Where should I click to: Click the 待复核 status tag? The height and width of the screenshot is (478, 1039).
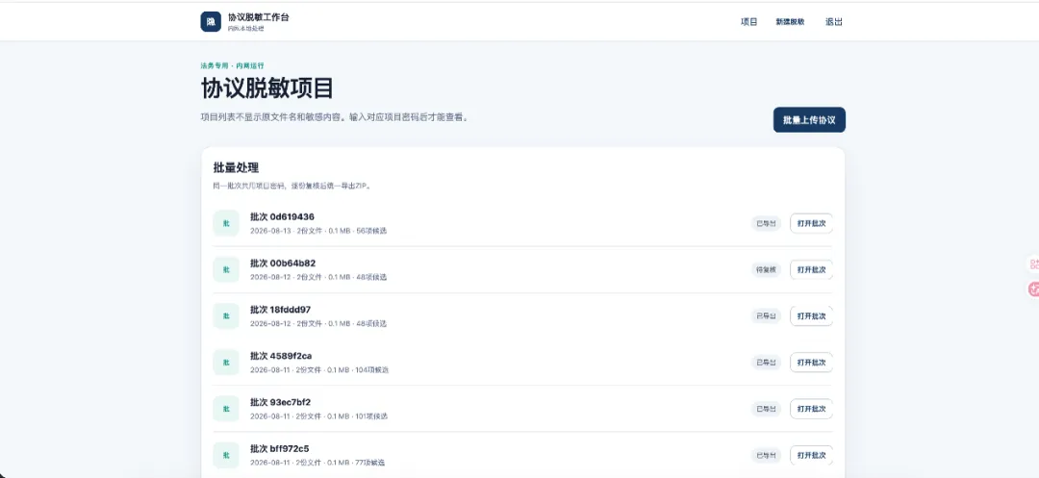[766, 269]
